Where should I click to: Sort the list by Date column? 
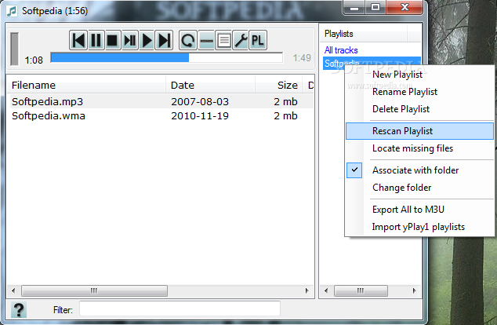tap(210, 85)
